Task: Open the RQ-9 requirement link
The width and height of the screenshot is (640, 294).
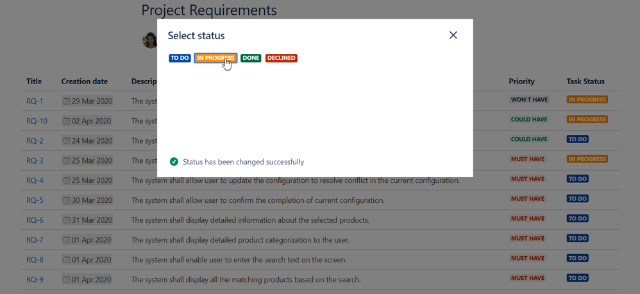Action: pyautogui.click(x=35, y=280)
